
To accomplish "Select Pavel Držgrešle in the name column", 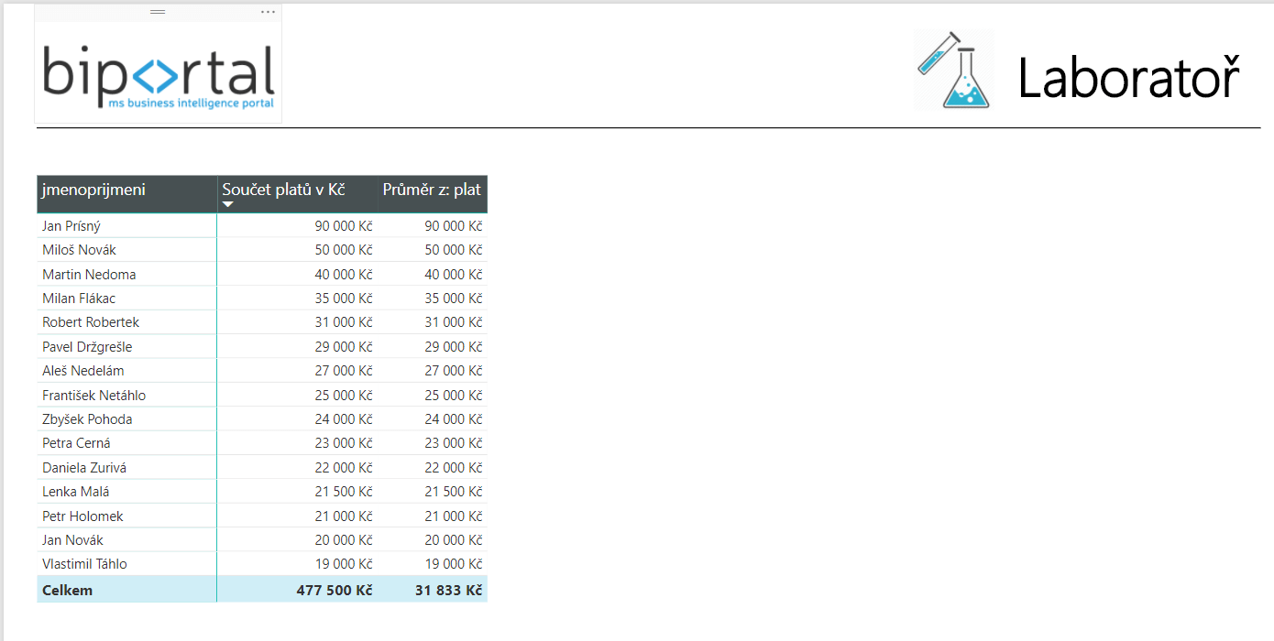I will (87, 347).
